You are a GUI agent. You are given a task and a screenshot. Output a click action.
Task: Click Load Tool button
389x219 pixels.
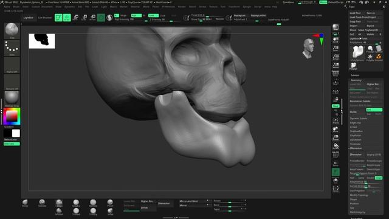point(357,13)
